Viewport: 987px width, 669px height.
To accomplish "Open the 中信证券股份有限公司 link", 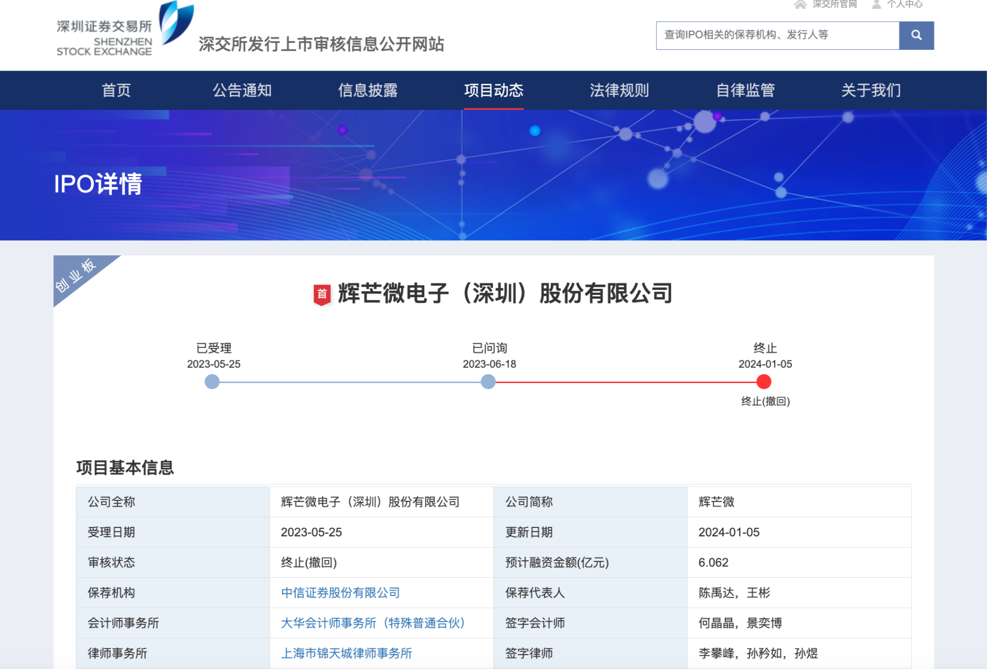I will click(x=340, y=593).
